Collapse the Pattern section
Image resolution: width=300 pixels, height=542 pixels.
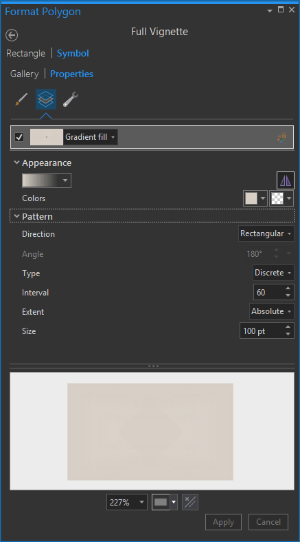[16, 216]
